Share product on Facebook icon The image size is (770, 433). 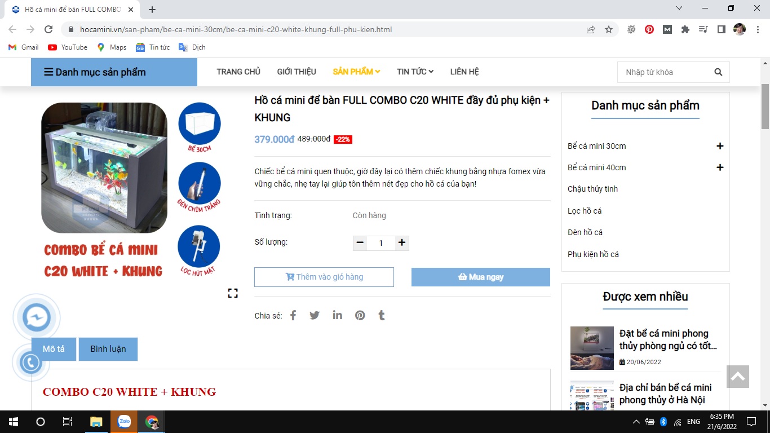[293, 316]
